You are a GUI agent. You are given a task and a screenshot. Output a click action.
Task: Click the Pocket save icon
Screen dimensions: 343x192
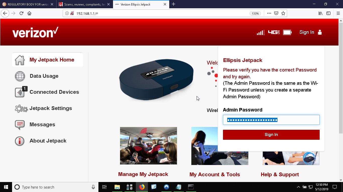coord(276,13)
